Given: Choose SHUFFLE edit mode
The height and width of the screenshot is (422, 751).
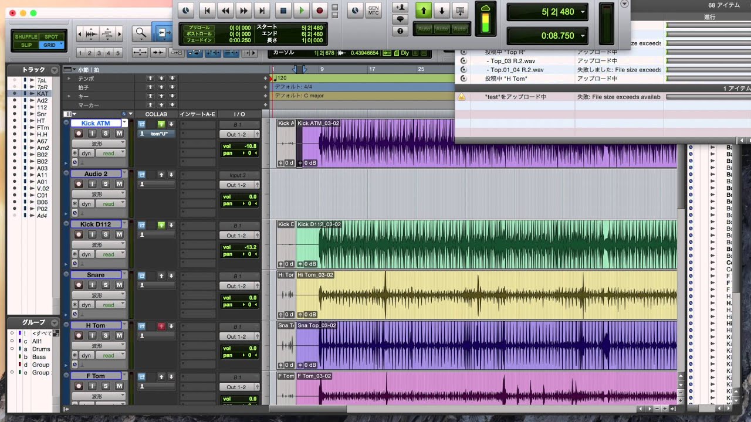Looking at the screenshot, I should pyautogui.click(x=26, y=37).
